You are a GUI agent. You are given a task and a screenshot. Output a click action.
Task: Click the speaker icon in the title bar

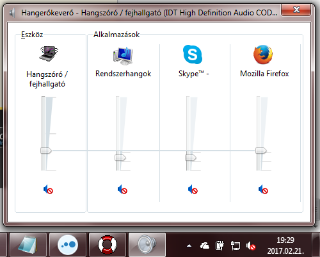coord(12,13)
